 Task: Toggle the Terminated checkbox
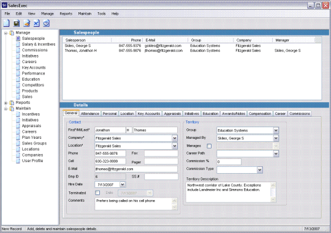coord(97,193)
